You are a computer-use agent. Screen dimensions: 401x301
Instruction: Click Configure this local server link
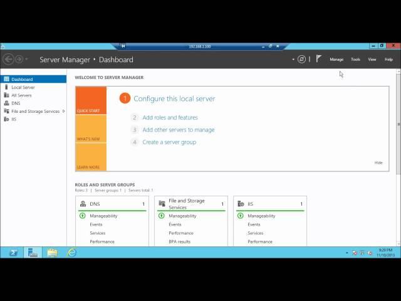tap(174, 98)
